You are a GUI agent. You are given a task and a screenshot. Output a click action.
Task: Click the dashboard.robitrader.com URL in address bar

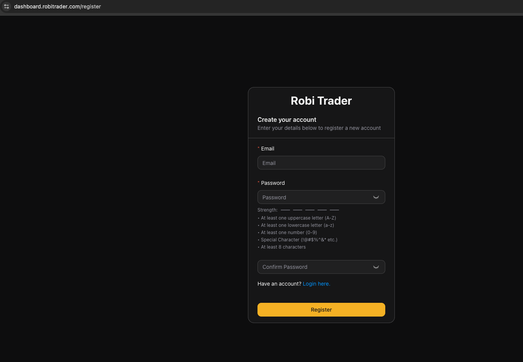[x=57, y=6]
